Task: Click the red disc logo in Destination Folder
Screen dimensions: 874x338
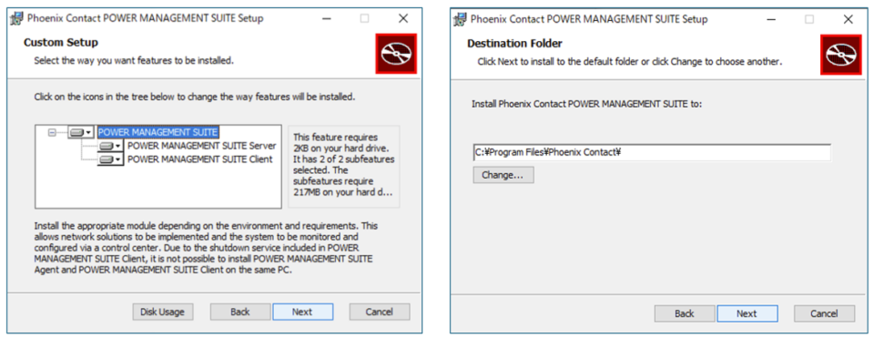Action: pos(840,54)
